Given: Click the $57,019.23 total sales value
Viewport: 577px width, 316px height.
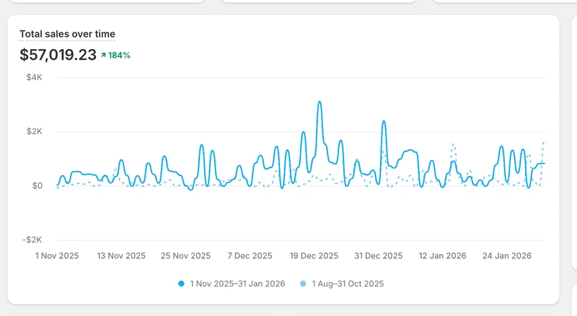Looking at the screenshot, I should [58, 55].
